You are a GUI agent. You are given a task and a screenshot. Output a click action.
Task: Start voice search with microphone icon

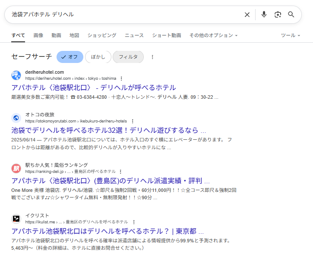[264, 15]
